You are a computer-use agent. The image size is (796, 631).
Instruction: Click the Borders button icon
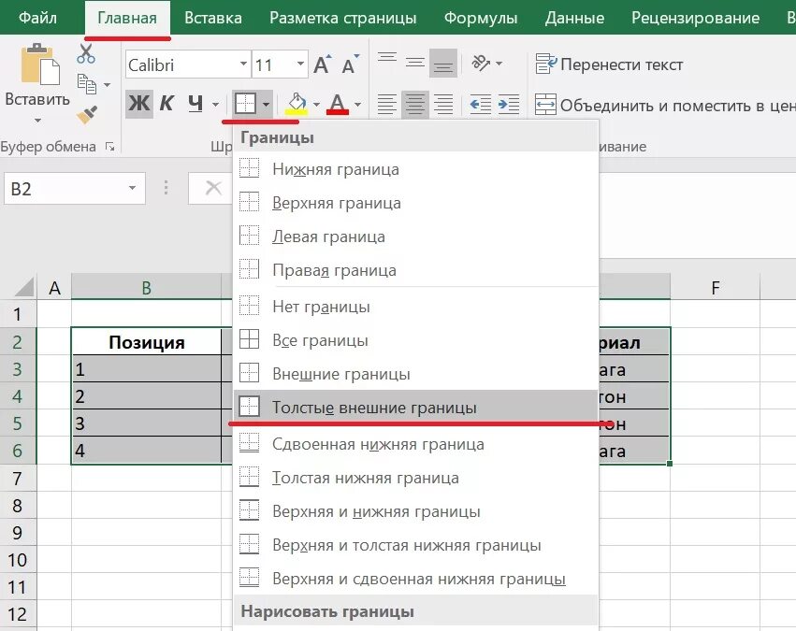pos(245,105)
